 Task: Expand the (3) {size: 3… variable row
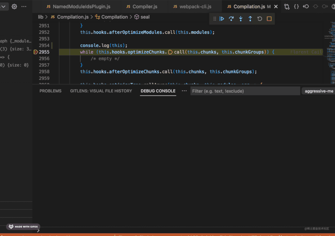(x=16, y=49)
